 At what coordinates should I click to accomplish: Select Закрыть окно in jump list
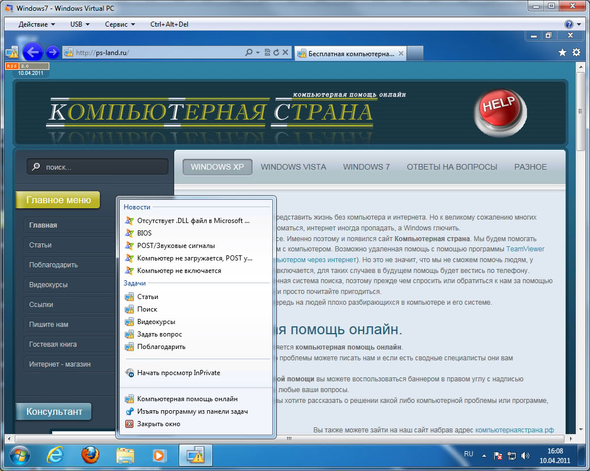[x=196, y=423]
